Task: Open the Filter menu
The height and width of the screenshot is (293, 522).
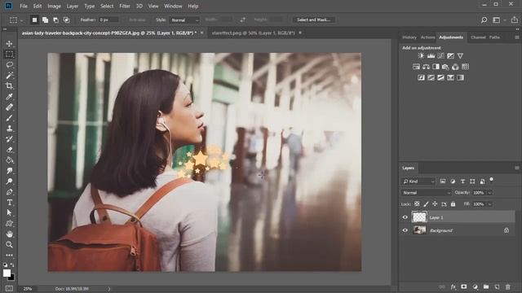Action: click(x=125, y=6)
